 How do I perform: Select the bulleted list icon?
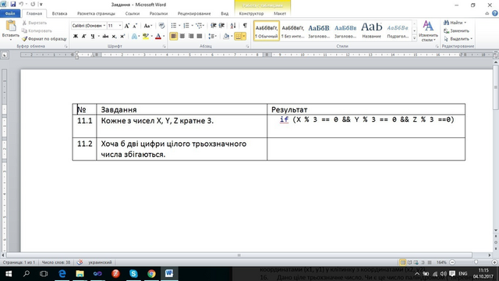tap(174, 26)
